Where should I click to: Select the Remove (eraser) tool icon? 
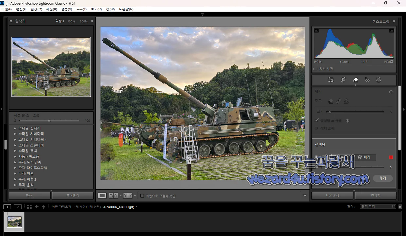355,80
